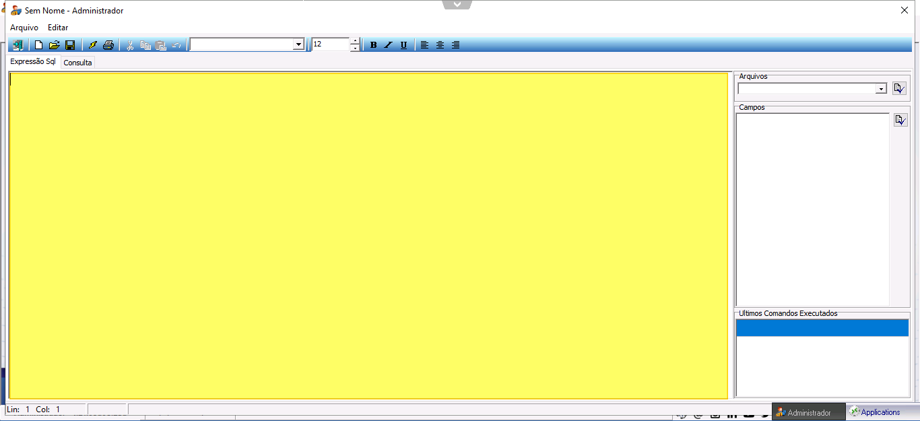Switch to the Consulta tab
Viewport: 920px width, 421px height.
78,63
